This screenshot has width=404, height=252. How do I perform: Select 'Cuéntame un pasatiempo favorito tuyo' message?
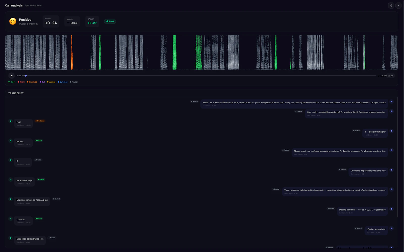click(x=368, y=172)
